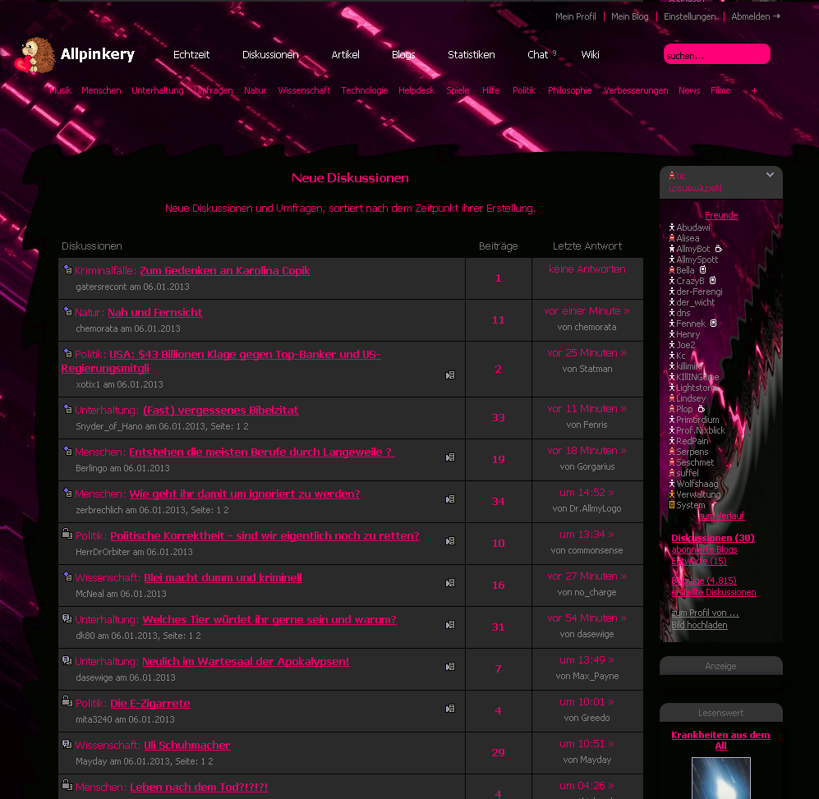Open the 'Nah und Fernsicht' discussion
Image resolution: width=819 pixels, height=799 pixels.
[x=154, y=312]
